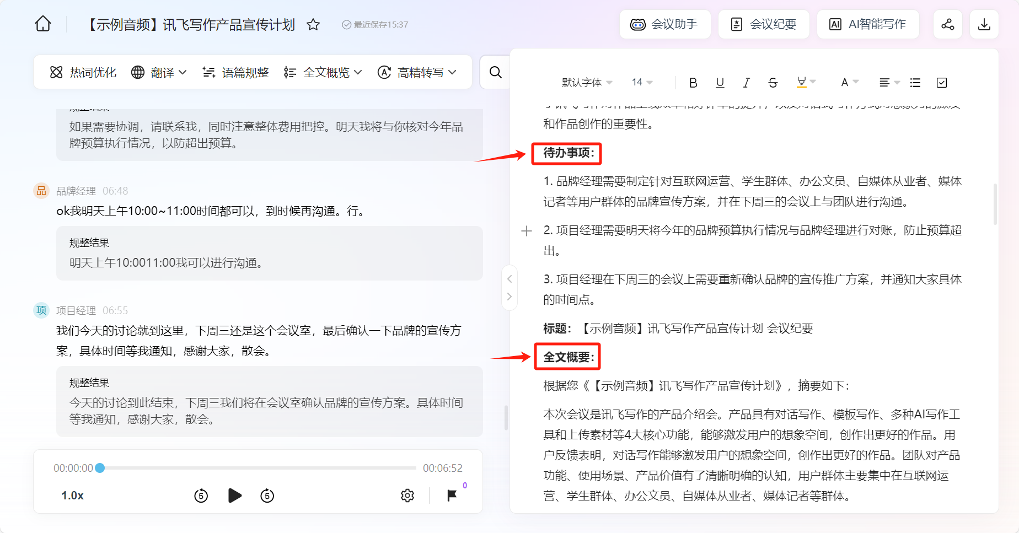The image size is (1019, 533).
Task: Open the font size 14 dropdown
Action: click(x=642, y=82)
